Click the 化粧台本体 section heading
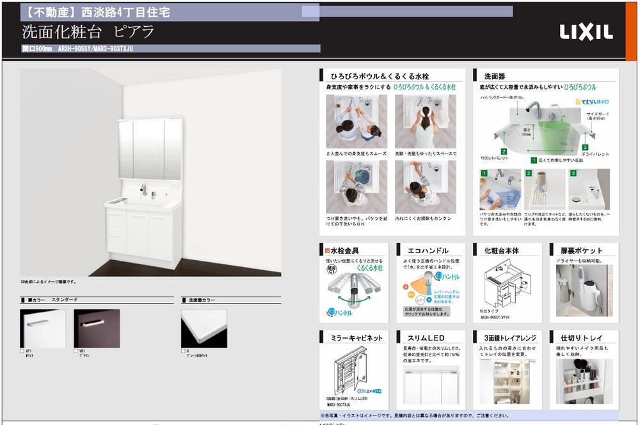Screen dimensions: 640x425 point(501,251)
